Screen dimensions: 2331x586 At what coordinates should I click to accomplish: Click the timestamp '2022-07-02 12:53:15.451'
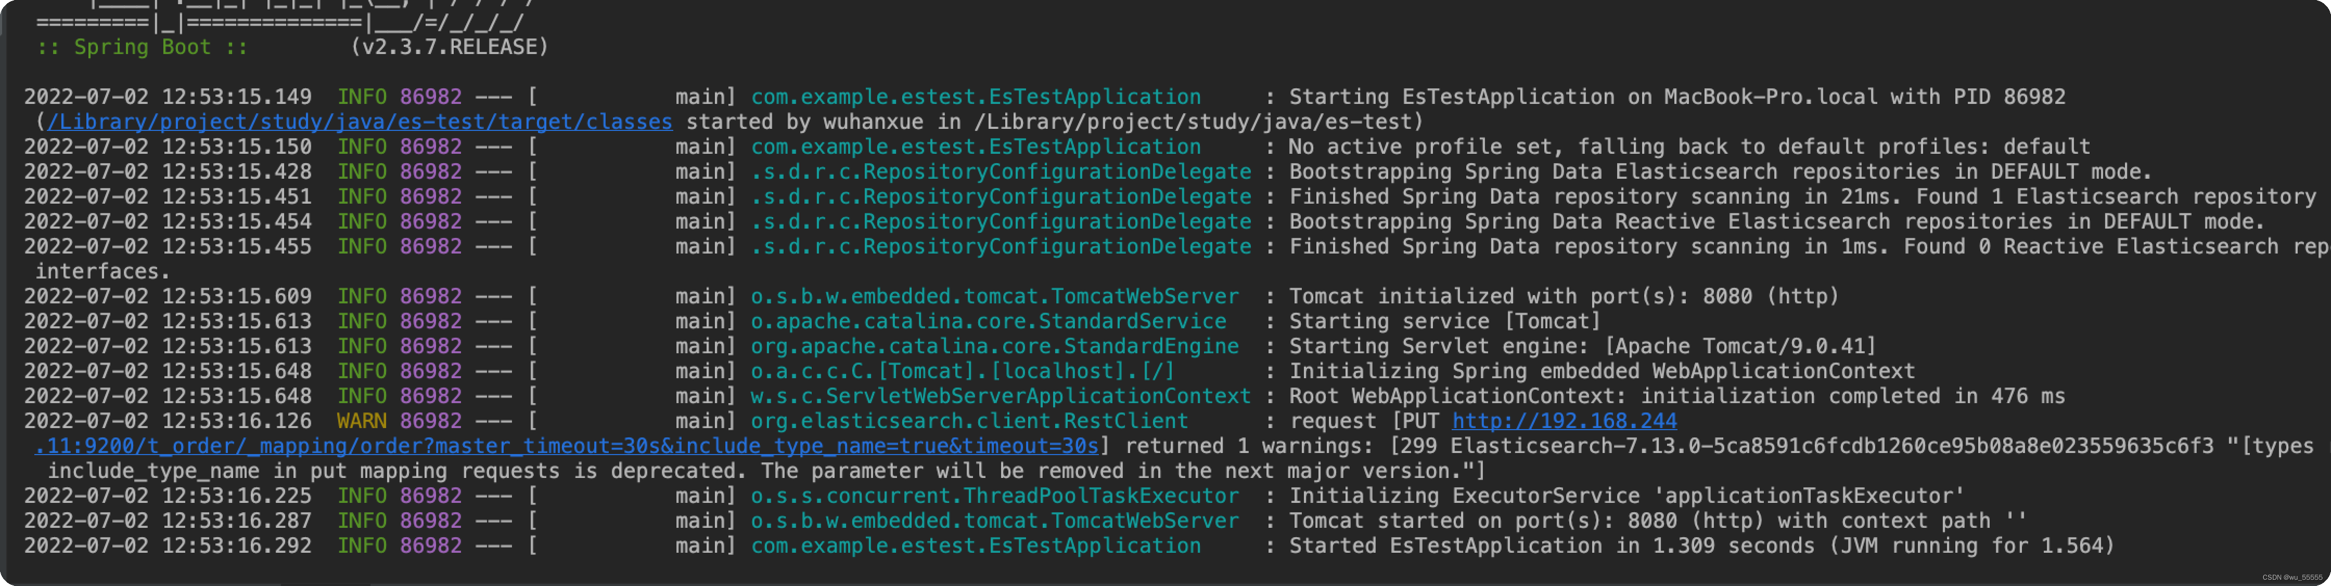pyautogui.click(x=168, y=197)
